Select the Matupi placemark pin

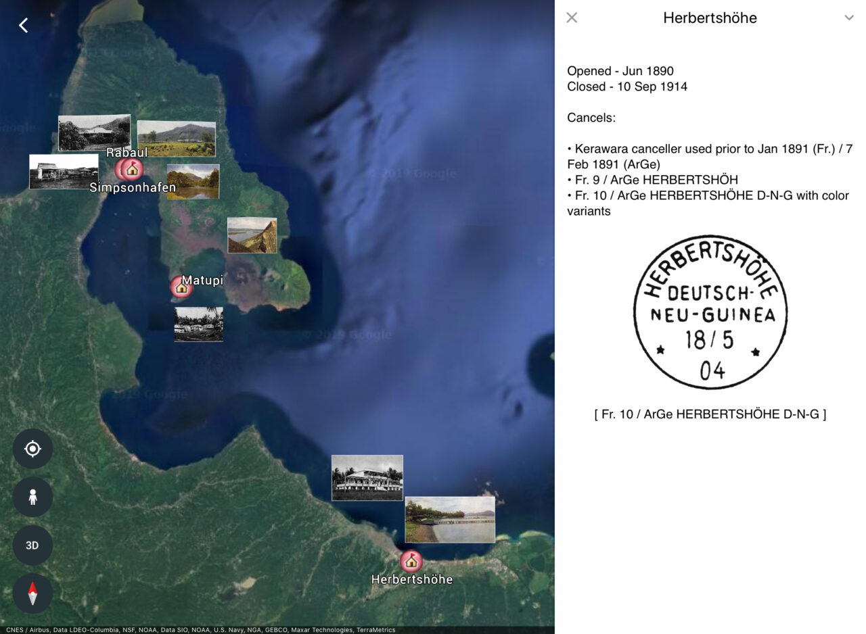(x=180, y=286)
